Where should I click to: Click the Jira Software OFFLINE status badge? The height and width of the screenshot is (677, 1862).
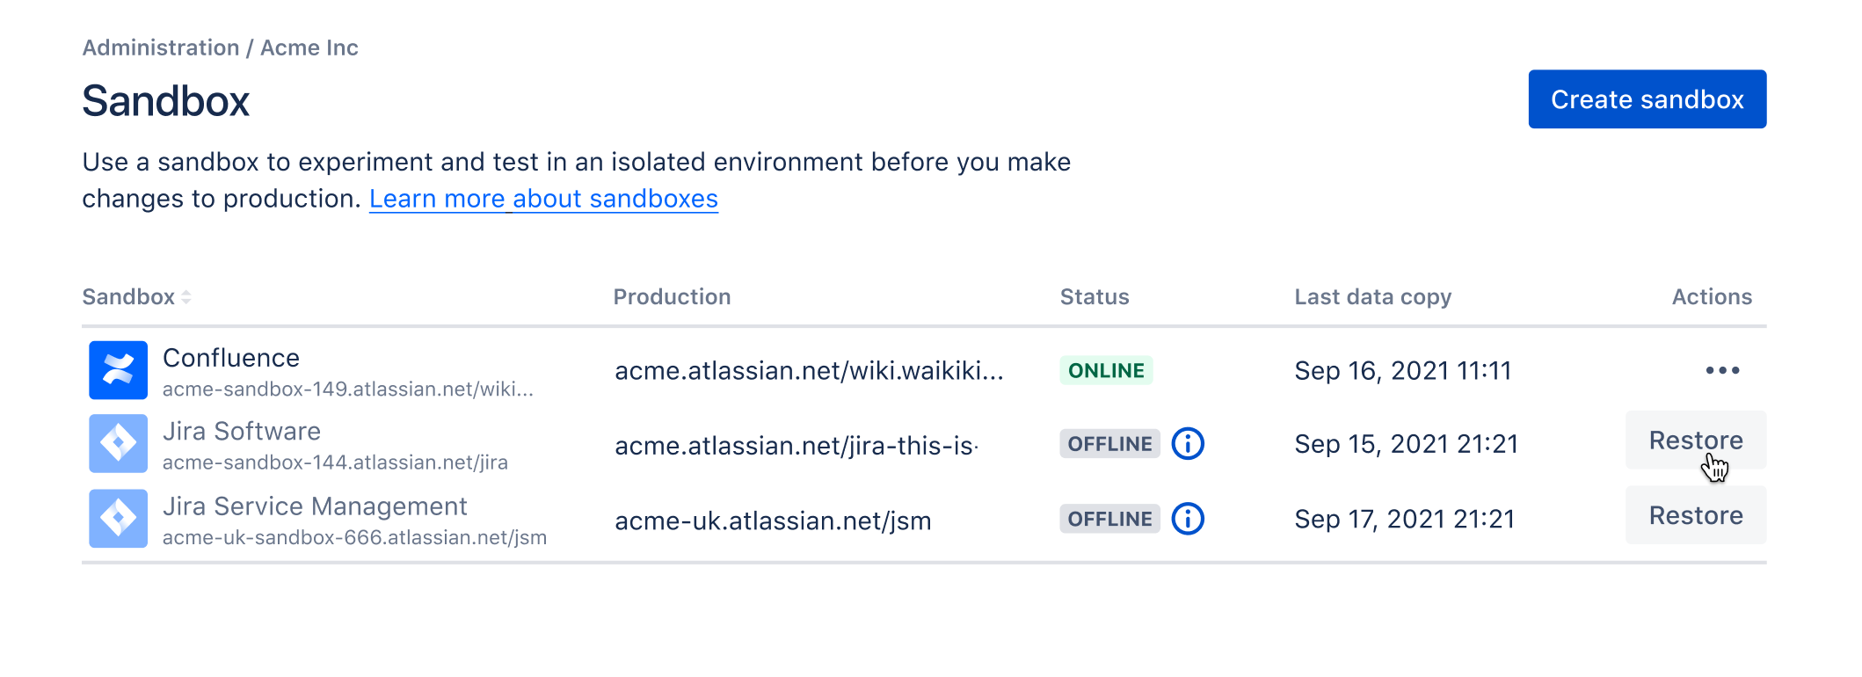[x=1109, y=443]
